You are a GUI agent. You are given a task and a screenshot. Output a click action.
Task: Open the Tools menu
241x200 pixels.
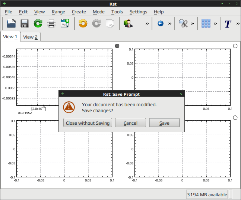(117, 12)
